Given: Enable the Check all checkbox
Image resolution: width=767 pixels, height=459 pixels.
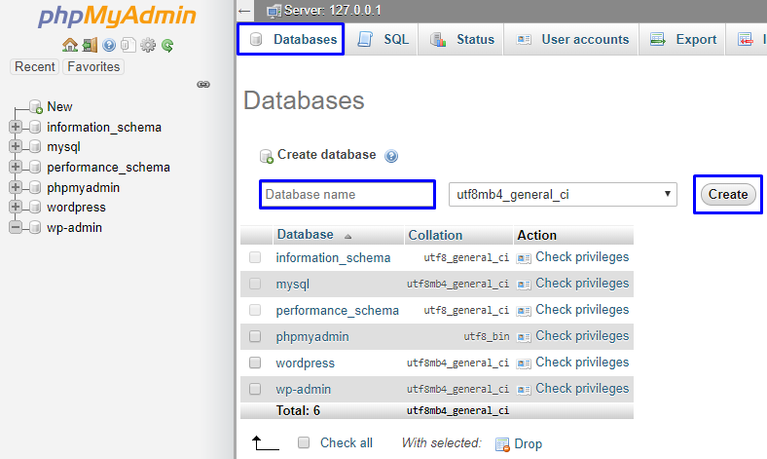Looking at the screenshot, I should [304, 442].
